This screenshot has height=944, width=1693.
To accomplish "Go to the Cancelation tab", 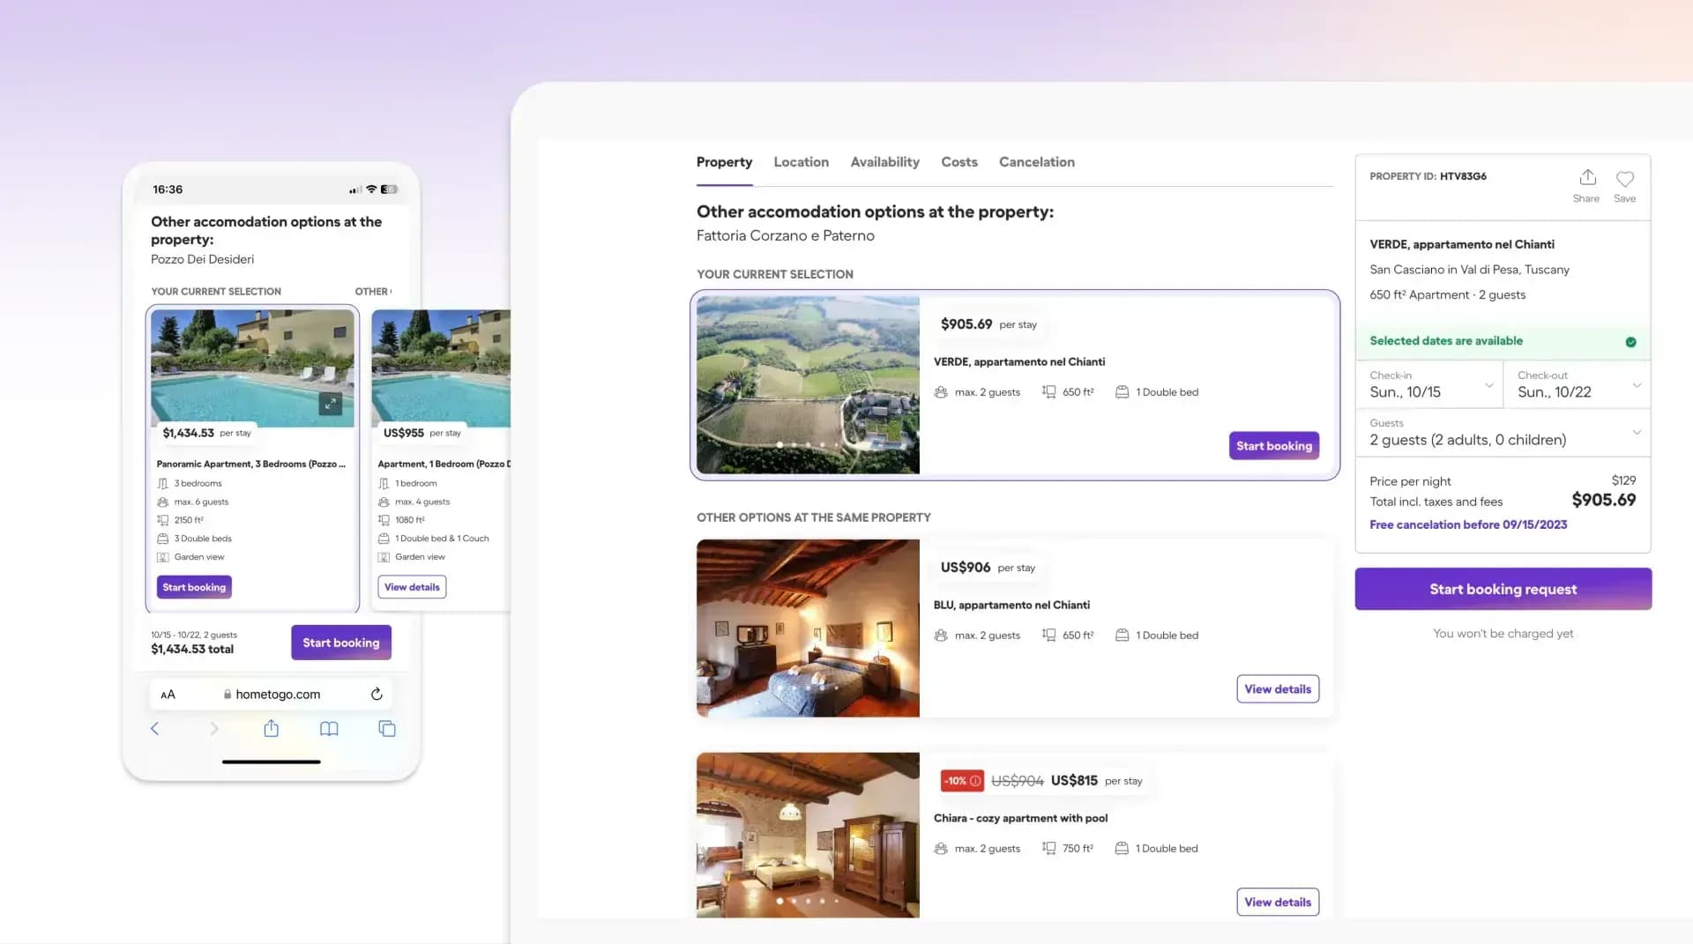I will (1036, 162).
